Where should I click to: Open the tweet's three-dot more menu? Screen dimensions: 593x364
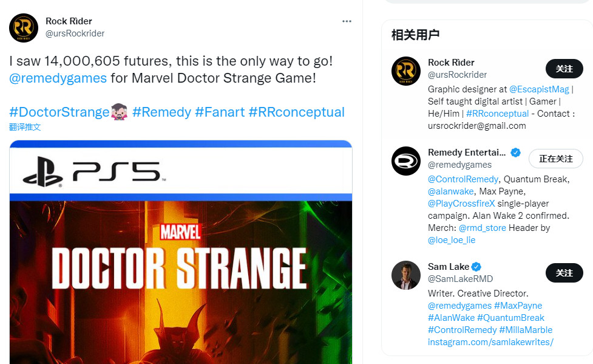click(x=347, y=21)
